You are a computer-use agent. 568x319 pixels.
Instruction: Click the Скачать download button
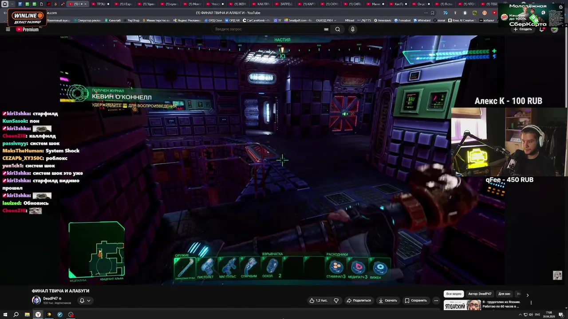(388, 300)
